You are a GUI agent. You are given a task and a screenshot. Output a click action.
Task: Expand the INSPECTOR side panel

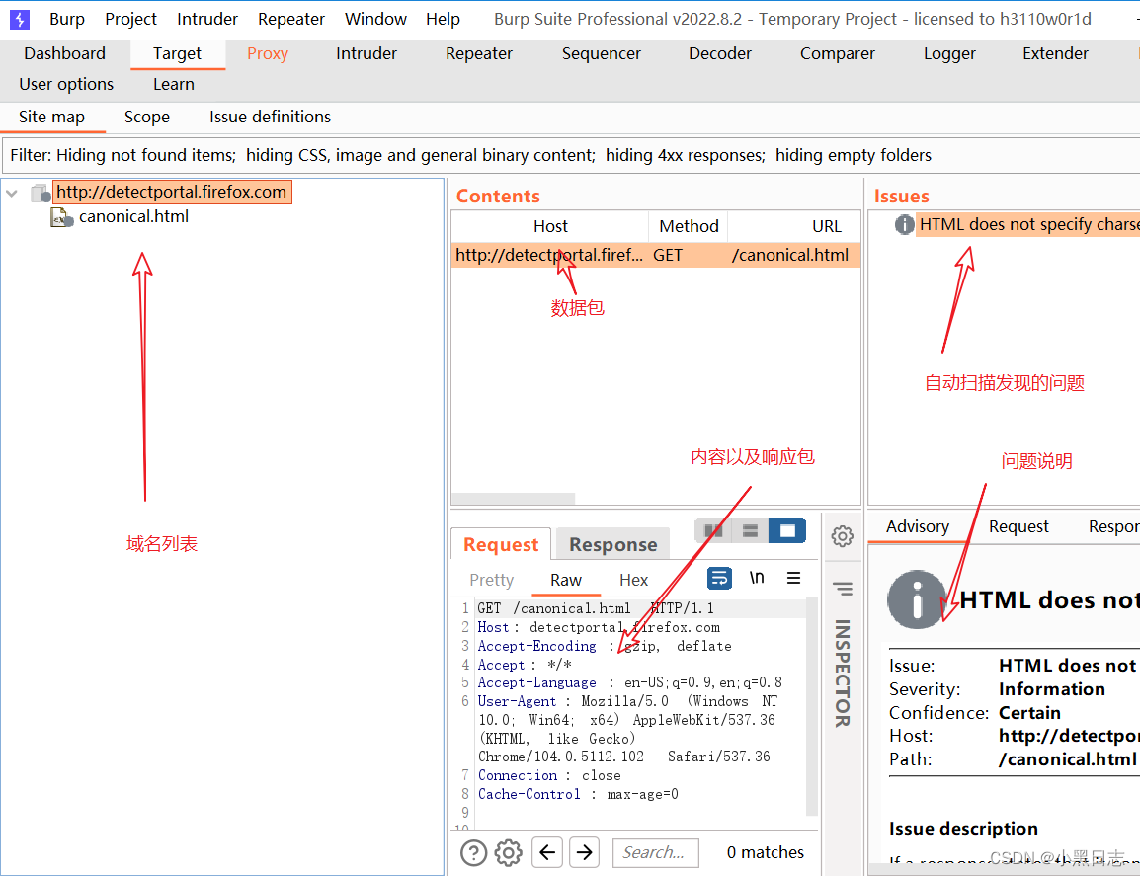pyautogui.click(x=842, y=673)
